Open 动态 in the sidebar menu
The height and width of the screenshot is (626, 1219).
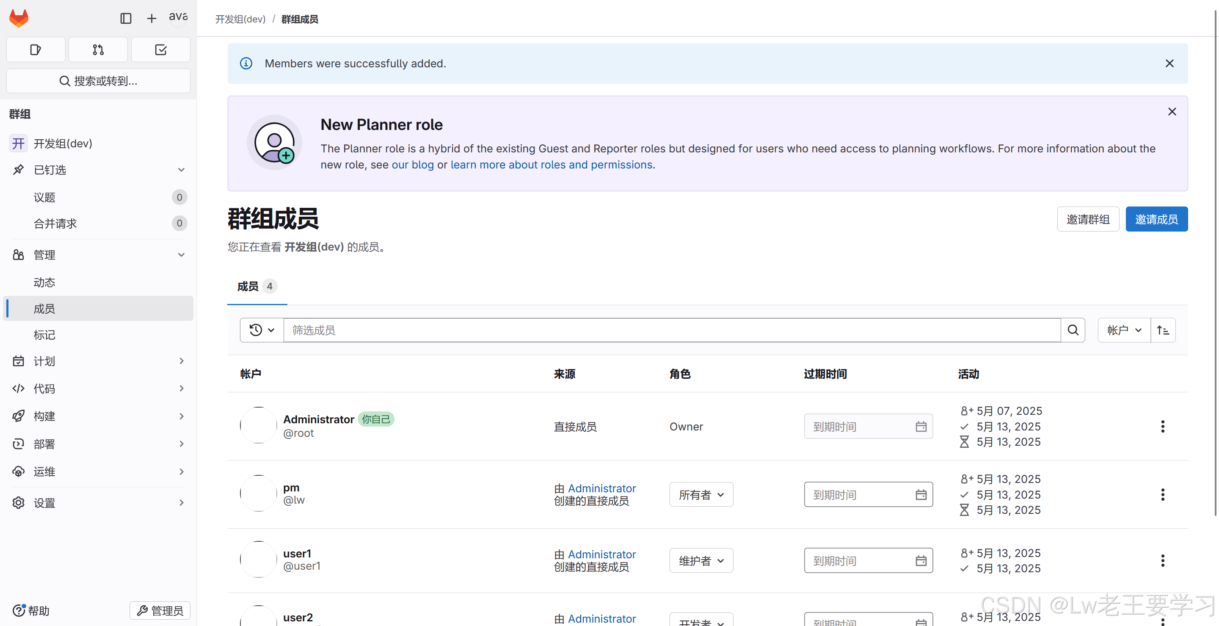pyautogui.click(x=44, y=282)
